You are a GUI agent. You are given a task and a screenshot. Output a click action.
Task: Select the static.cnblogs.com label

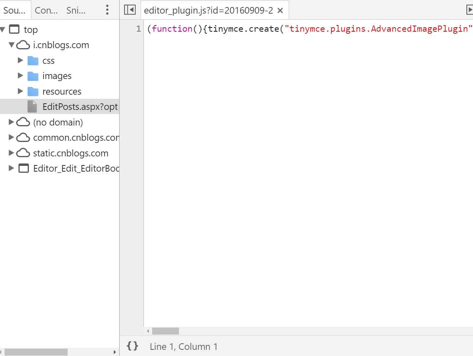(71, 153)
